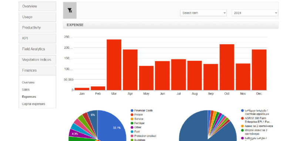Click the Система ирригации legend entry
296x141 pixels.
(x=255, y=112)
